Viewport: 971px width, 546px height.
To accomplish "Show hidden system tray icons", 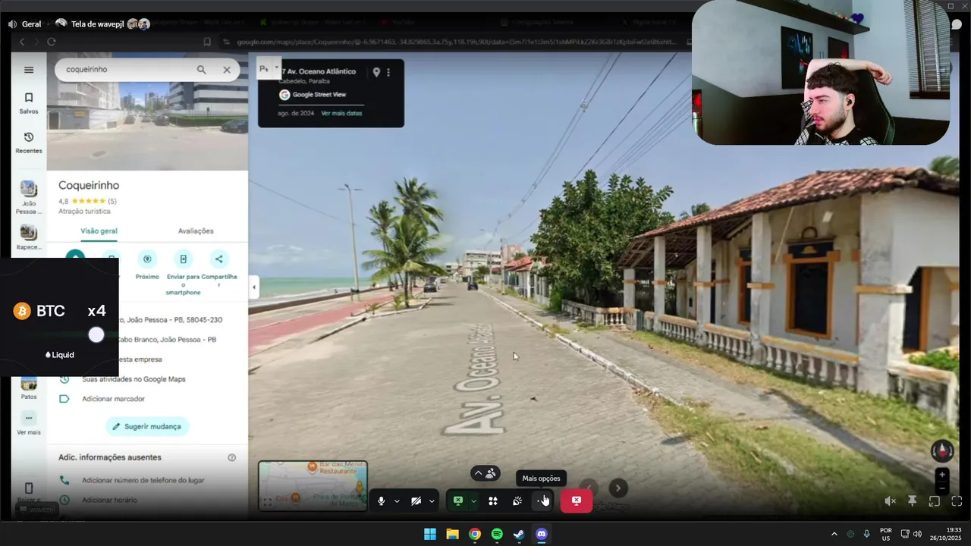I will [x=834, y=534].
